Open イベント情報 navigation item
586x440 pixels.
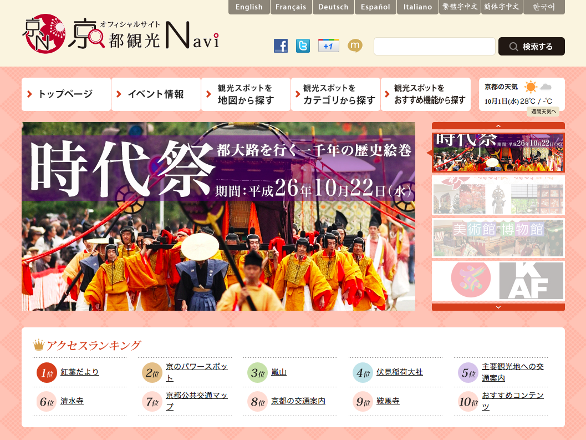[156, 94]
